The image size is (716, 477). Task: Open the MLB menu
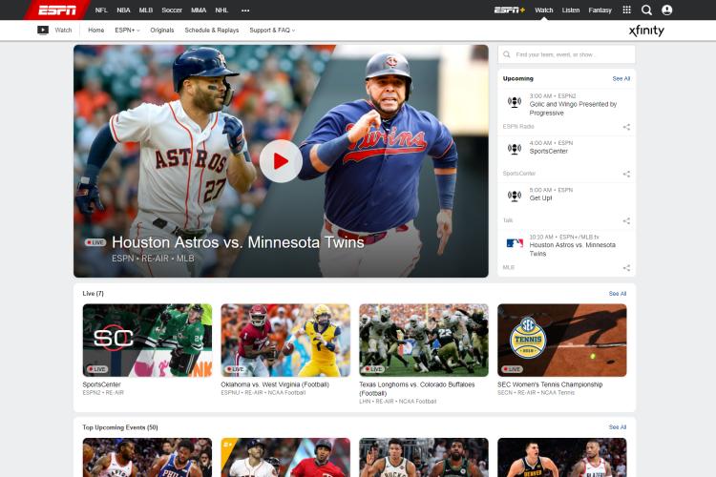pos(146,10)
